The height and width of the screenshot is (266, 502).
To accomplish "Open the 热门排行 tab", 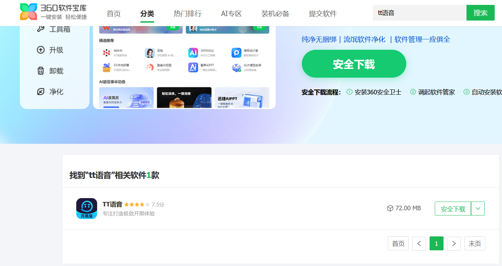I will pos(187,14).
